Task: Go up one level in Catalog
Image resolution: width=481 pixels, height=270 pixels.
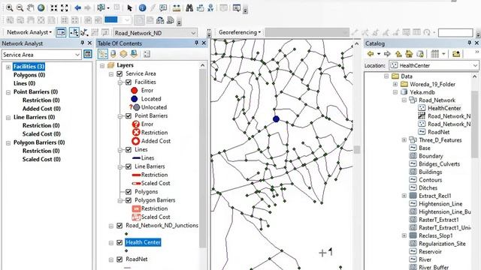Action: [x=398, y=54]
